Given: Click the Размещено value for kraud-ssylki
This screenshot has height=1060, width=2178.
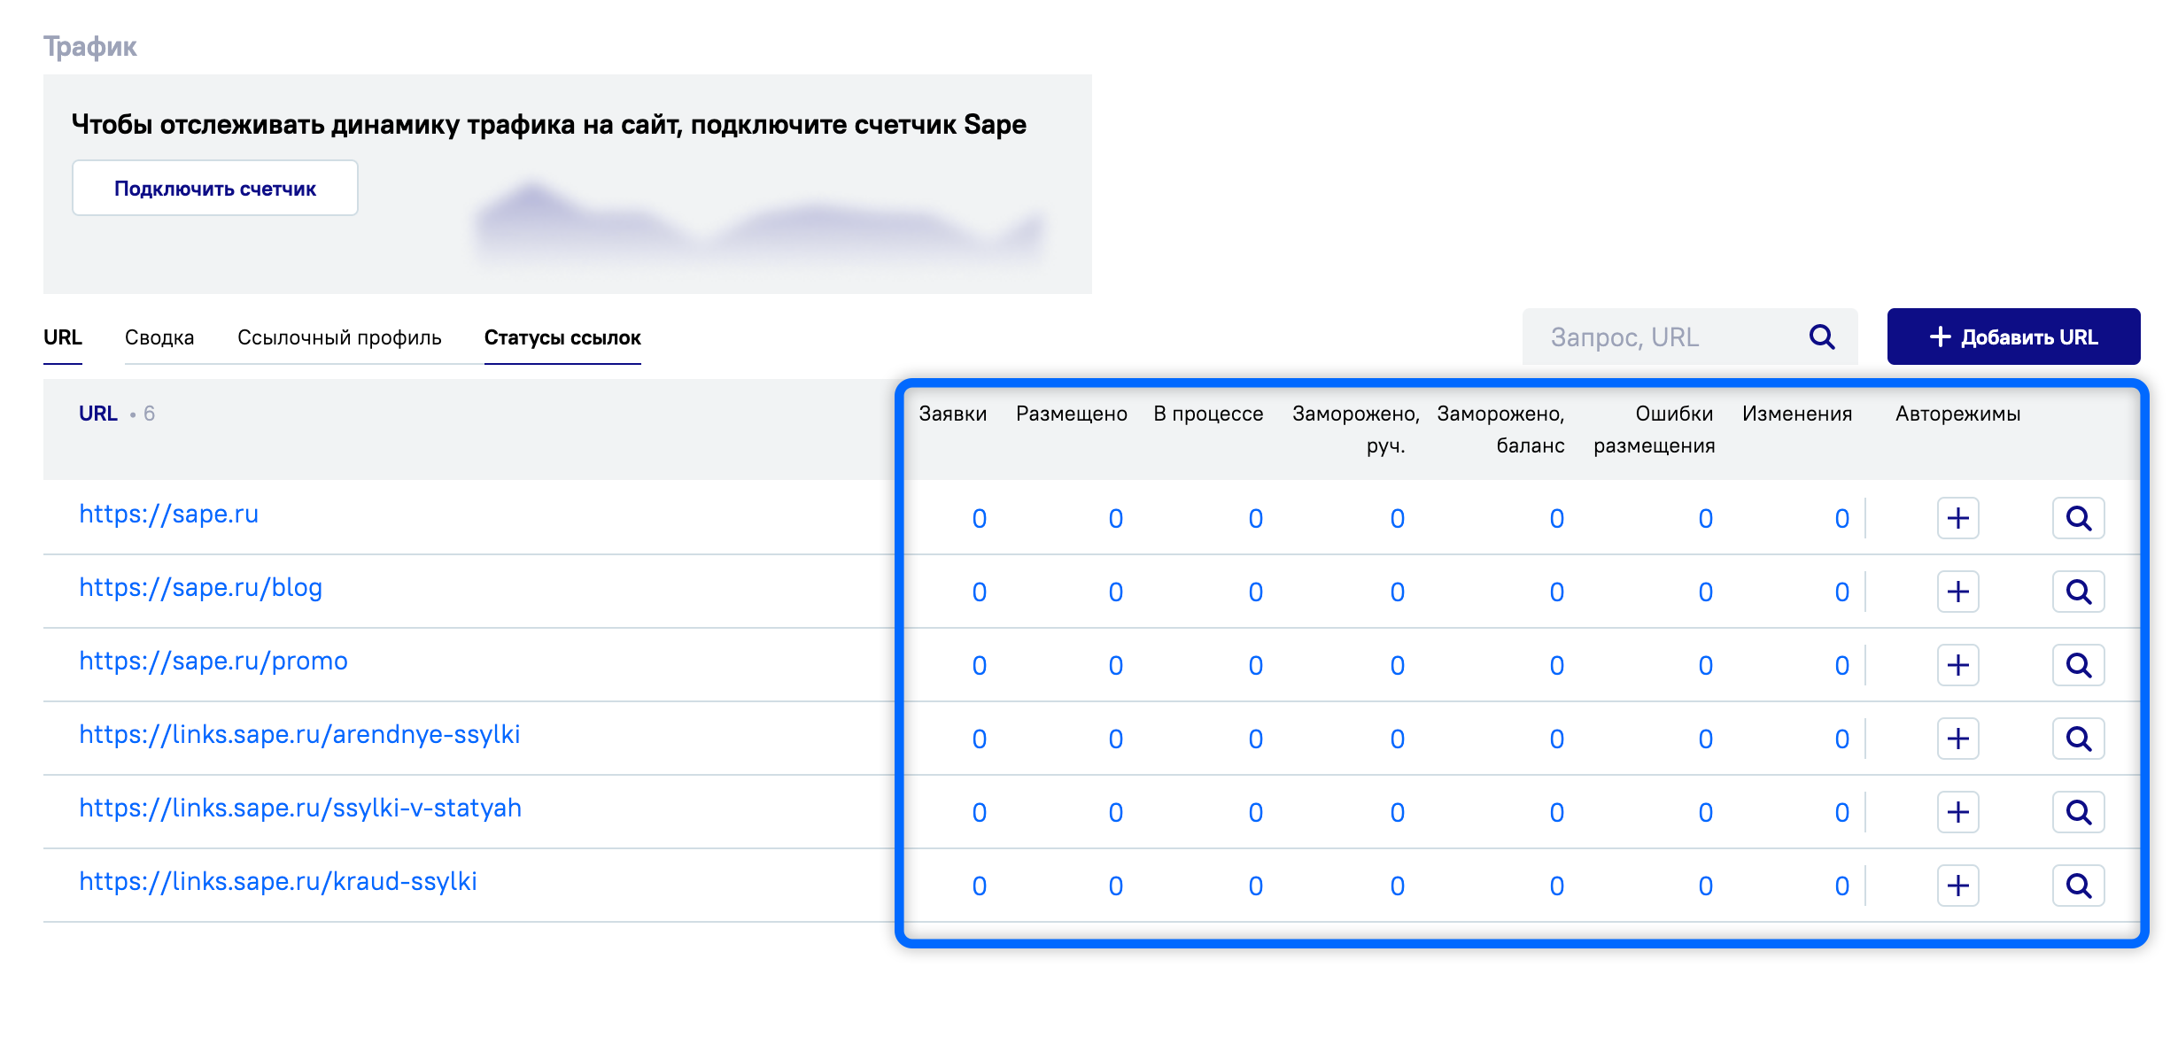Looking at the screenshot, I should pyautogui.click(x=1115, y=886).
